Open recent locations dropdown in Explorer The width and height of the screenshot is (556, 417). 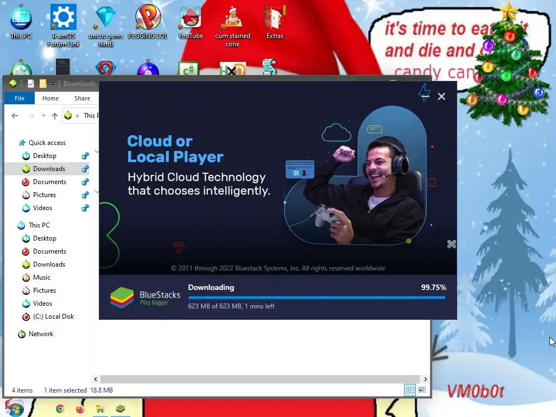[43, 116]
